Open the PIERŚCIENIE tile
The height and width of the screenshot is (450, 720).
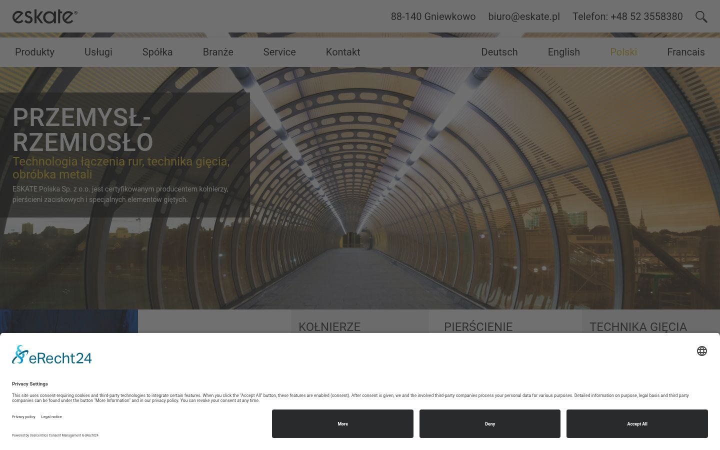478,326
